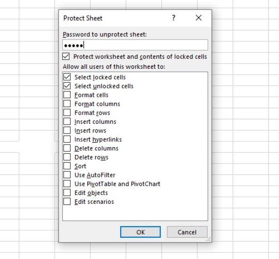Check Use PivotTable and PivotChart
This screenshot has height=259, width=279.
point(67,184)
